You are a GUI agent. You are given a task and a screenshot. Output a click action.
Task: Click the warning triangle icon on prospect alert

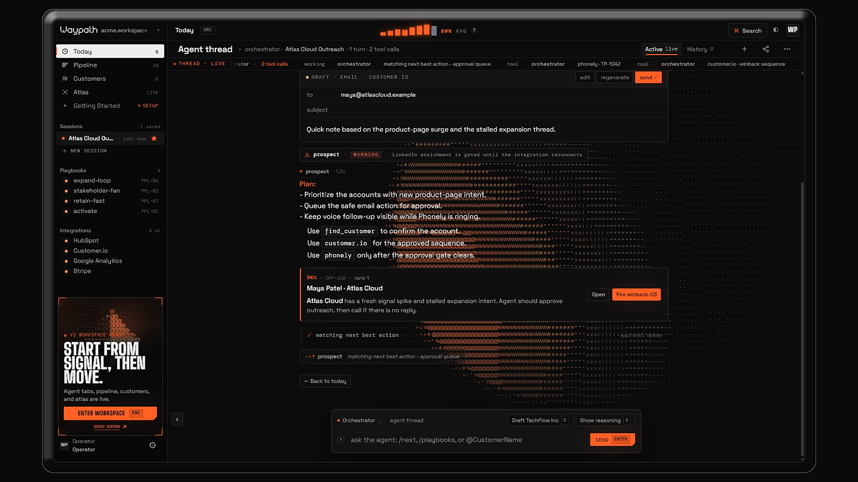[x=307, y=155]
